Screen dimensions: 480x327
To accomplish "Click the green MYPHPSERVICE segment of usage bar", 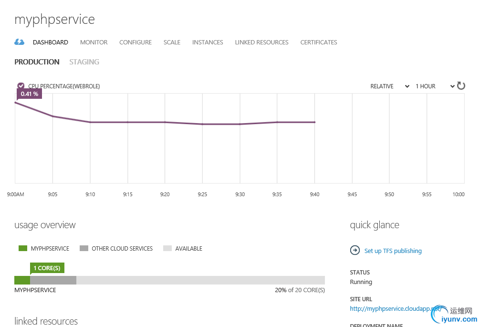I will 22,280.
